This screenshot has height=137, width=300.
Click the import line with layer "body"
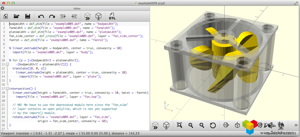tap(53, 52)
